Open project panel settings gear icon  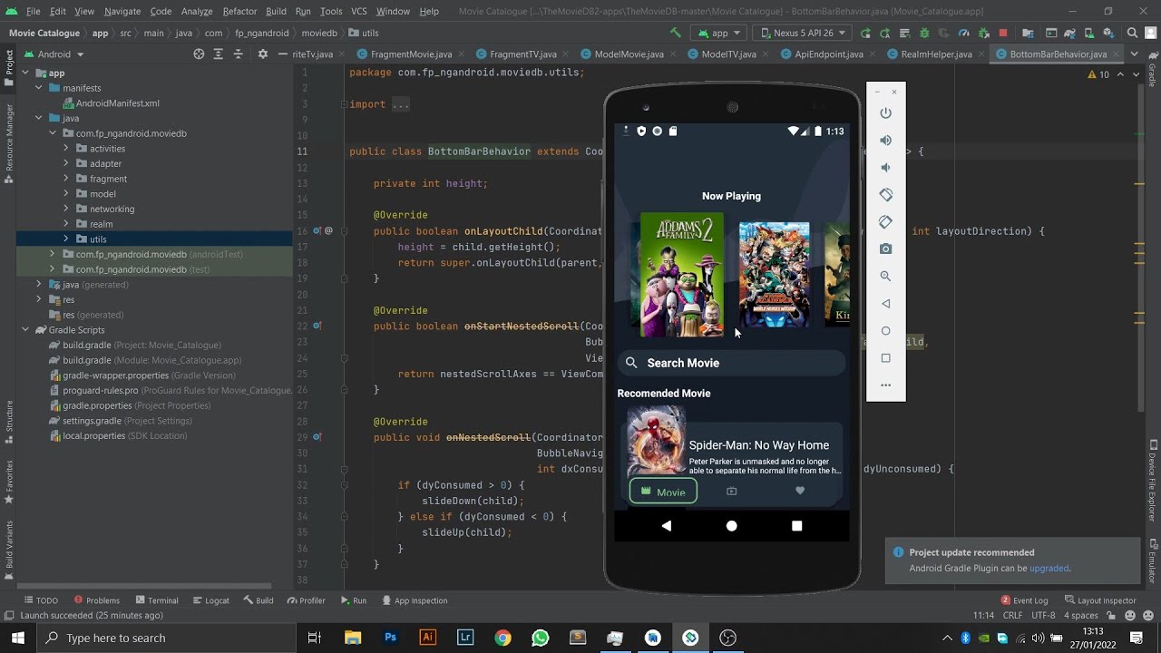point(262,54)
